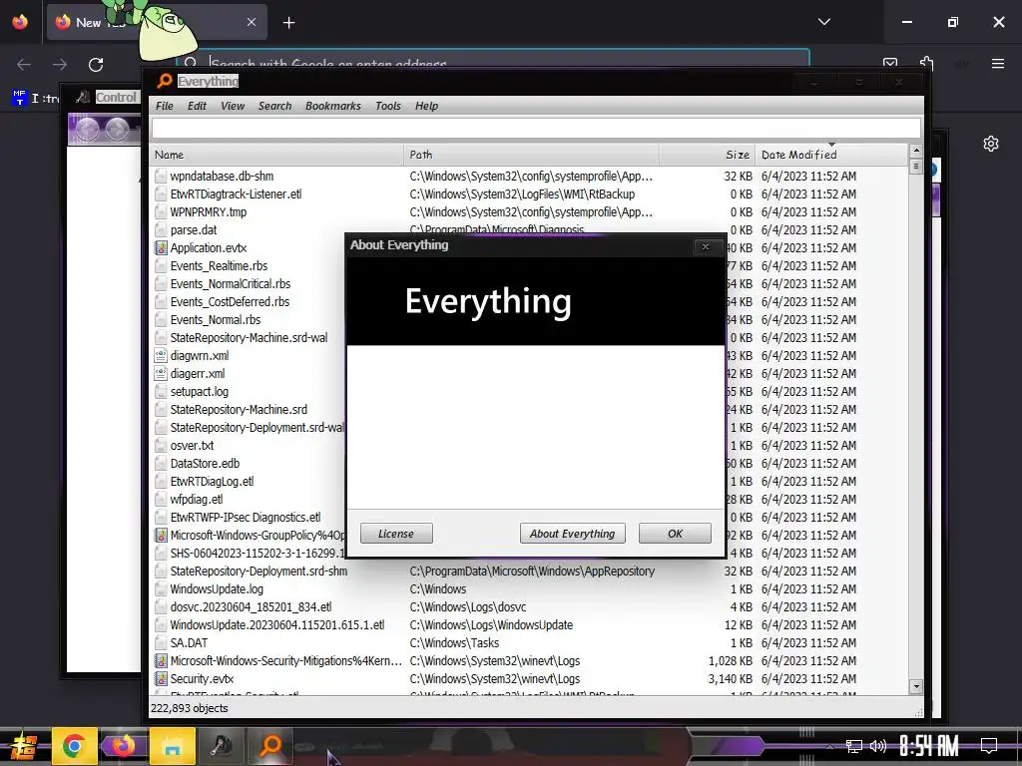Click the 3,140 KB size cell
This screenshot has height=766, width=1022.
coord(730,678)
